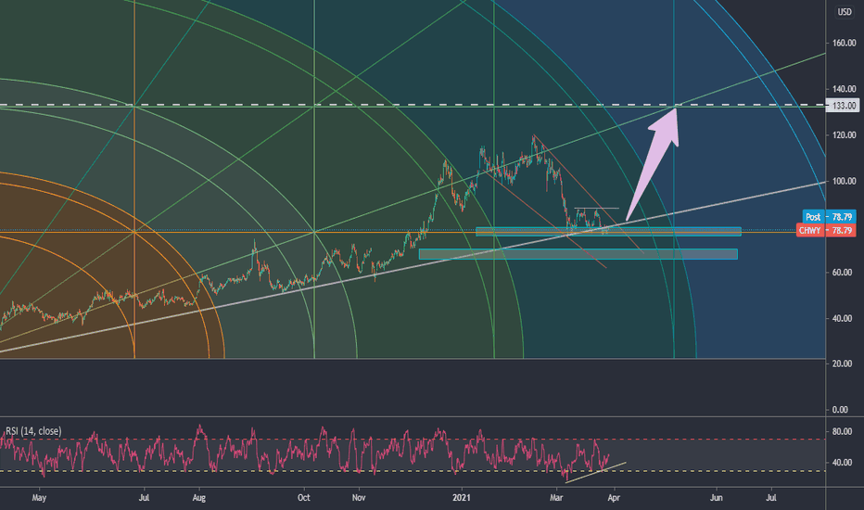Click the Nov label on time axis
Image resolution: width=864 pixels, height=510 pixels.
tap(359, 498)
